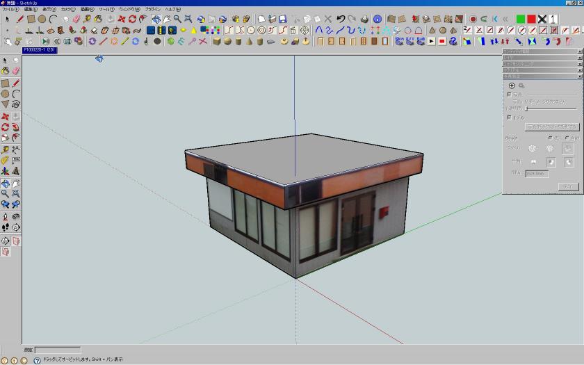
Task: Click the green square toolbar button
Action: pyautogui.click(x=521, y=19)
